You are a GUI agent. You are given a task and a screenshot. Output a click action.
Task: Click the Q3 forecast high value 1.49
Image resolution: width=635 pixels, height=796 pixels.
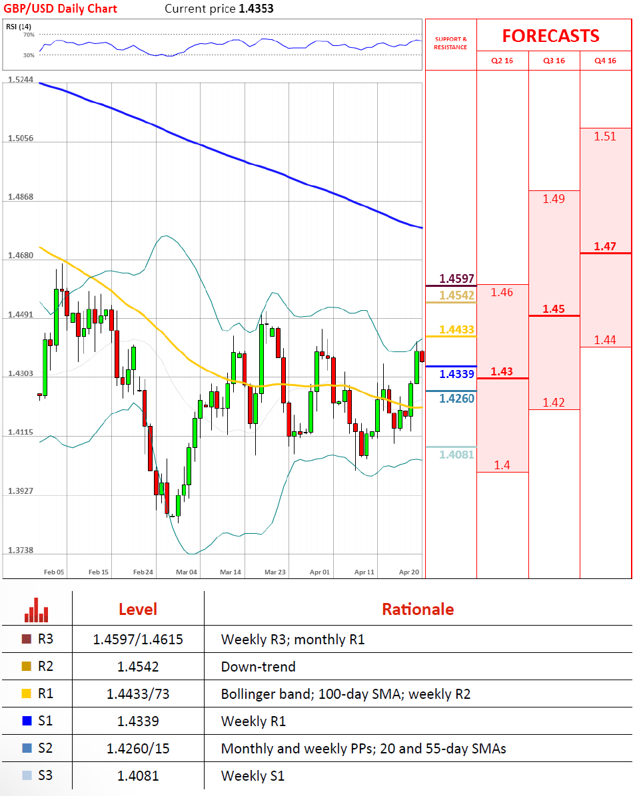point(554,199)
